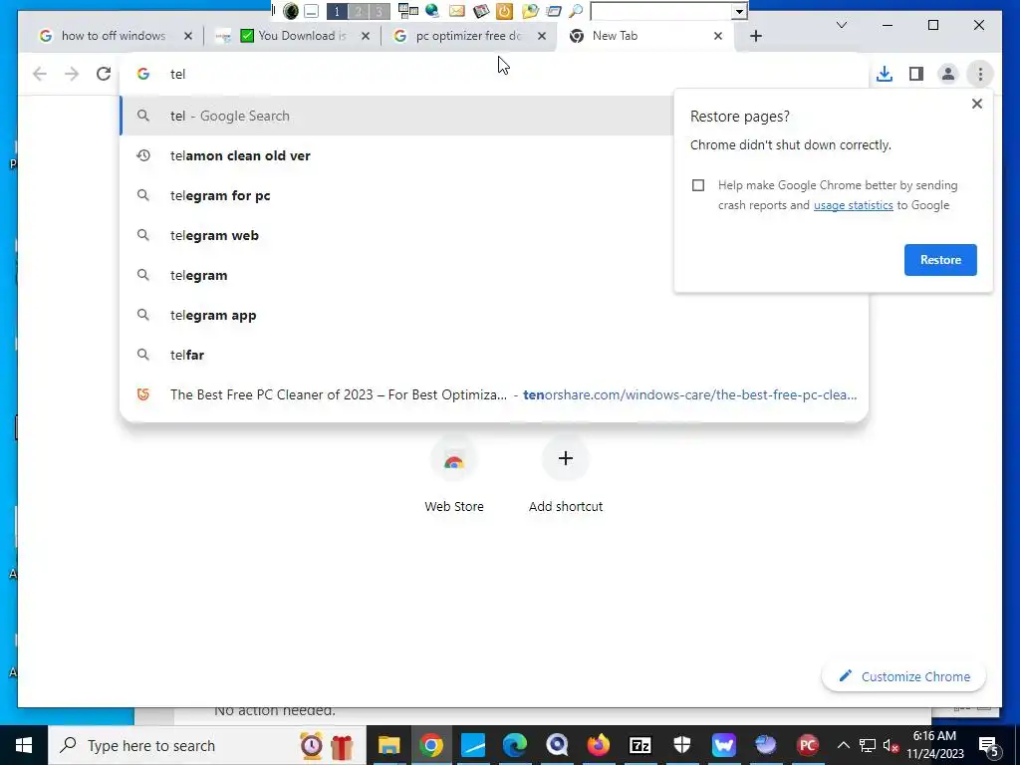Open the usage statistics link
This screenshot has width=1020, height=765.
(x=853, y=205)
